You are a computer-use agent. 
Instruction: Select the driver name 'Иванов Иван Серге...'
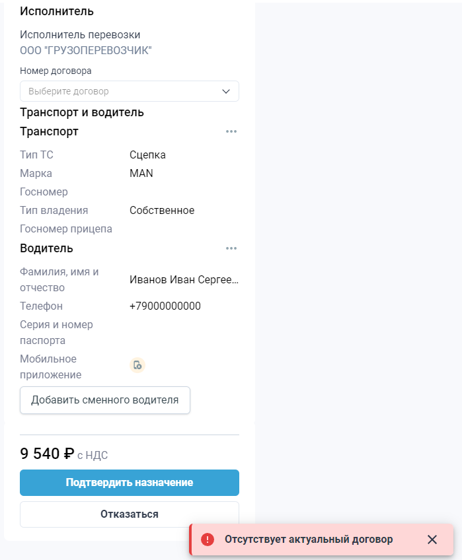185,279
